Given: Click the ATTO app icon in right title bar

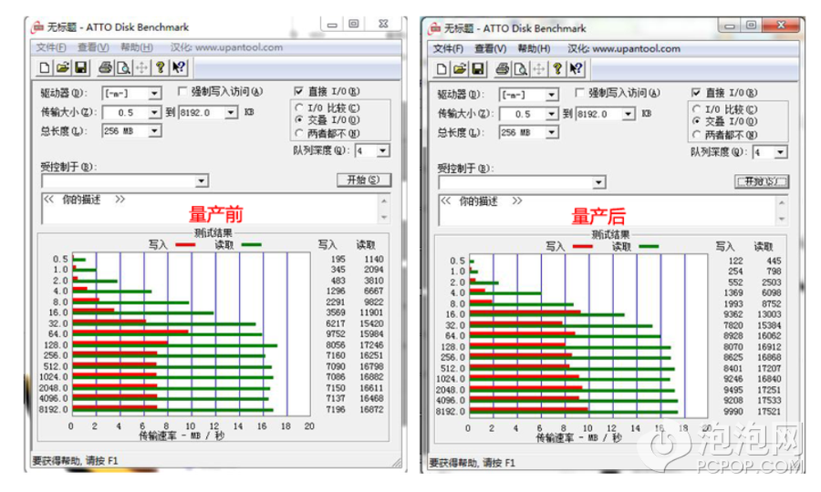Looking at the screenshot, I should pyautogui.click(x=434, y=28).
